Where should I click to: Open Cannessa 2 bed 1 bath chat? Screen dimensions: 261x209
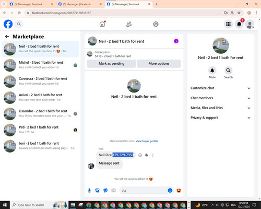[40, 82]
